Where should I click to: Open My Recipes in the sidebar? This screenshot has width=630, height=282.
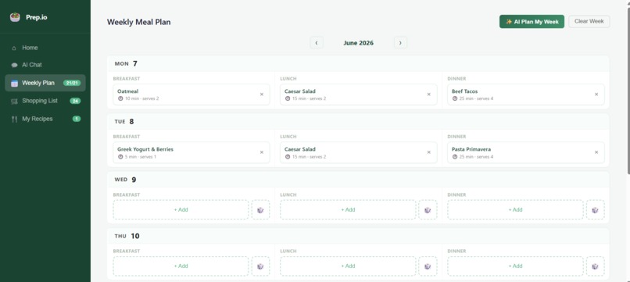45,119
